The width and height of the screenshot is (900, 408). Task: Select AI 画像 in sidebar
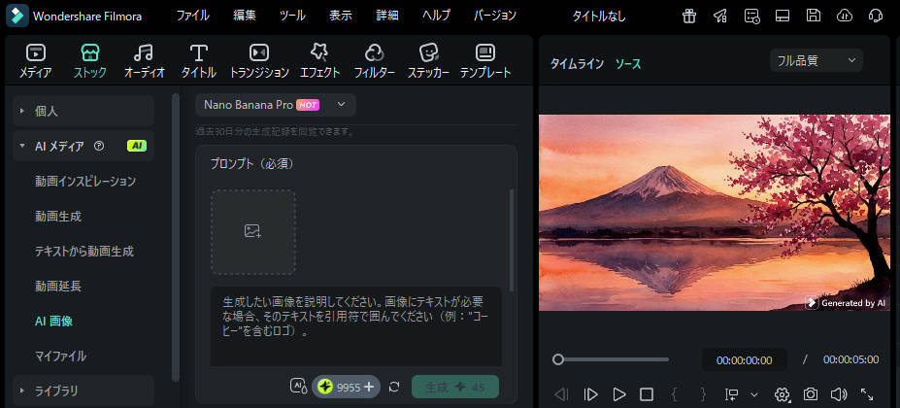click(x=54, y=322)
